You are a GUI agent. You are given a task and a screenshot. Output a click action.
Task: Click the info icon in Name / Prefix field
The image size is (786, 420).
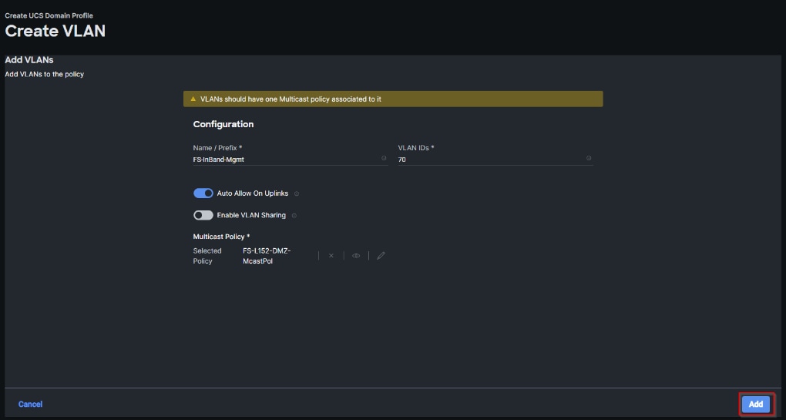(x=384, y=158)
